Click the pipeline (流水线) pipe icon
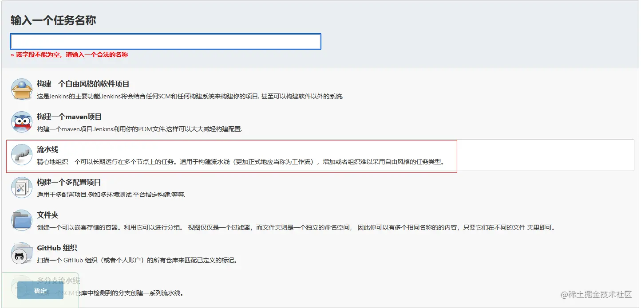The image size is (641, 308). (x=22, y=155)
